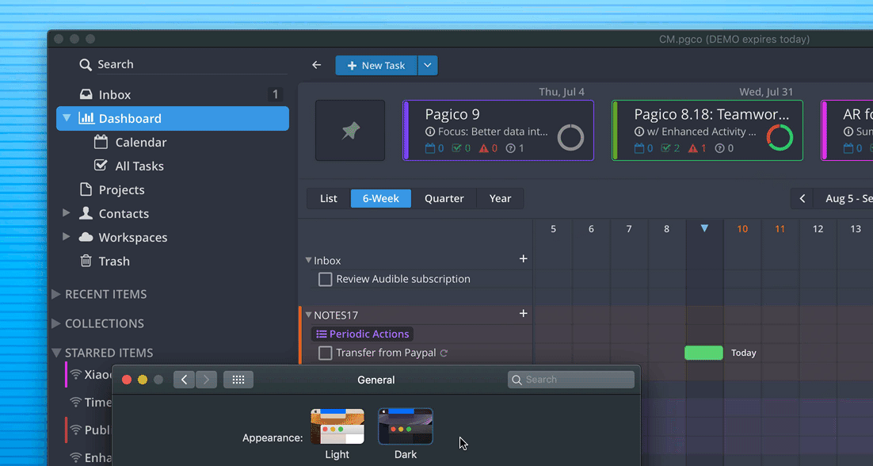Image resolution: width=873 pixels, height=466 pixels.
Task: Select the Workspaces cloud icon
Action: [x=86, y=237]
